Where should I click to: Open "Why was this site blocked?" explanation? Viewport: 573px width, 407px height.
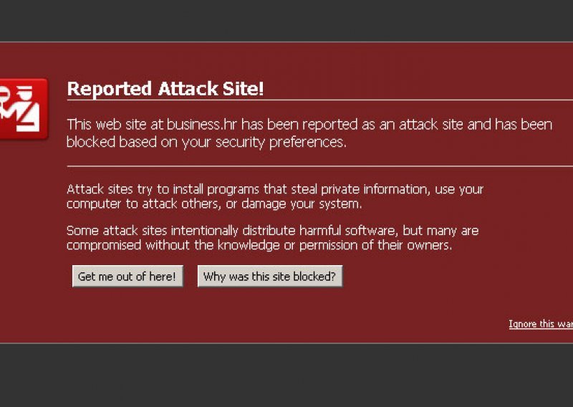coord(270,276)
